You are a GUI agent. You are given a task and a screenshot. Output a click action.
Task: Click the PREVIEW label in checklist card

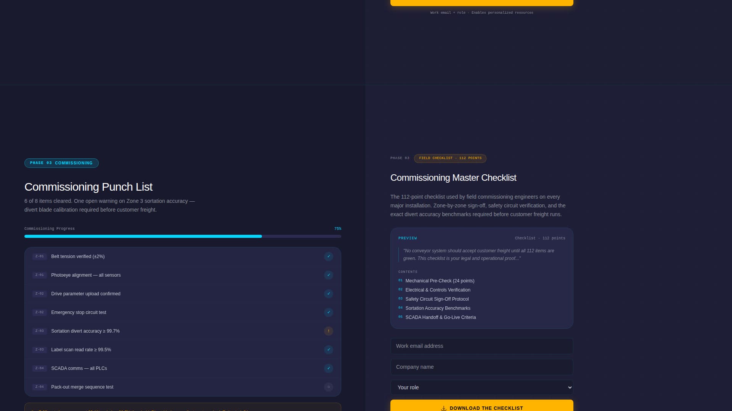click(408, 238)
